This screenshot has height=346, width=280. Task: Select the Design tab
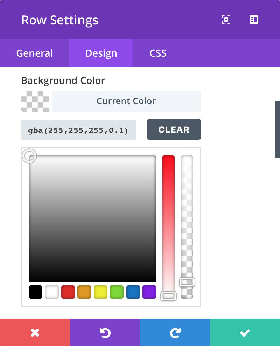pos(101,53)
